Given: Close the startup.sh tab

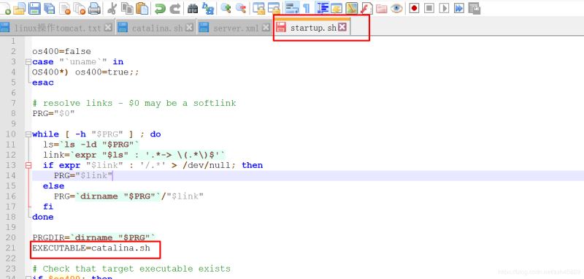Looking at the screenshot, I should (x=342, y=27).
